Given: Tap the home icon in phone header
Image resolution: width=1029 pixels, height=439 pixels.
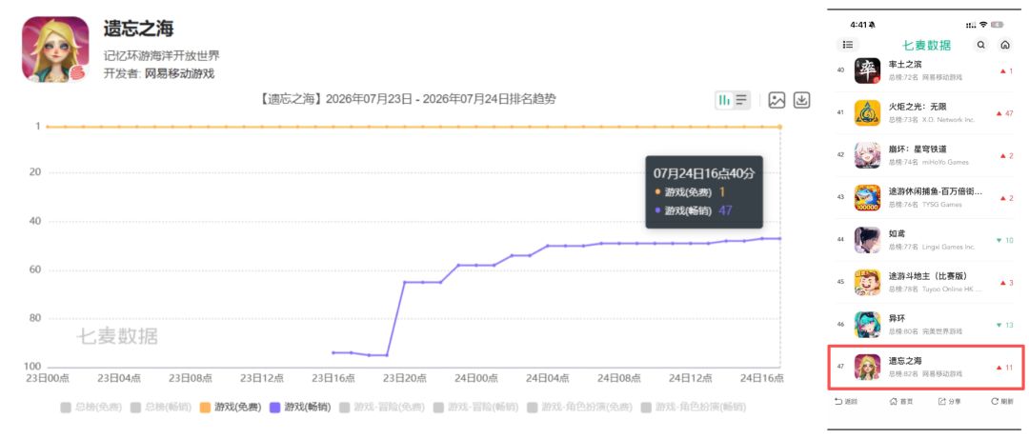Looking at the screenshot, I should 1004,45.
